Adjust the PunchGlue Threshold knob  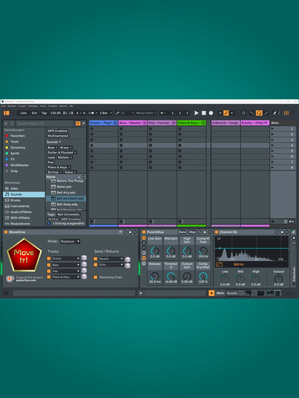tap(171, 276)
